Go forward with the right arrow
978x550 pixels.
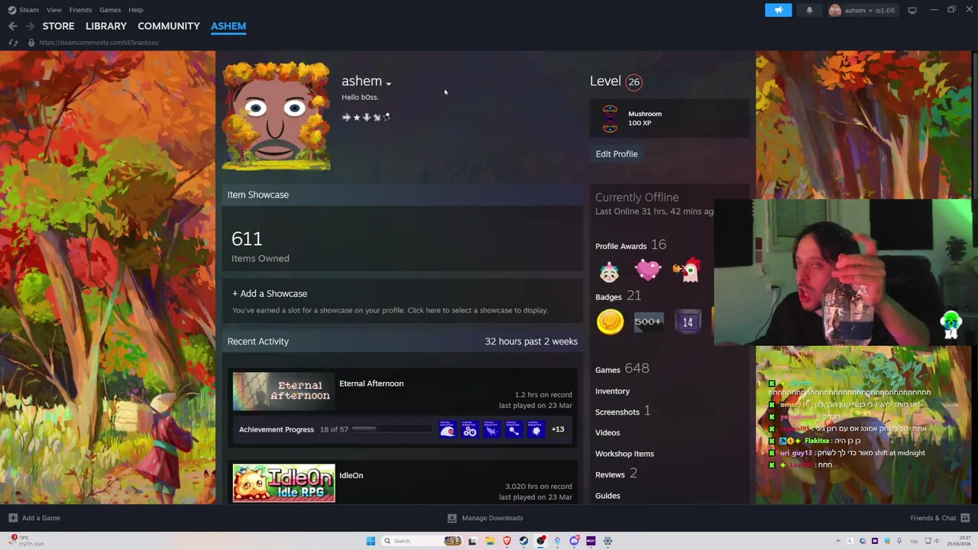[30, 26]
